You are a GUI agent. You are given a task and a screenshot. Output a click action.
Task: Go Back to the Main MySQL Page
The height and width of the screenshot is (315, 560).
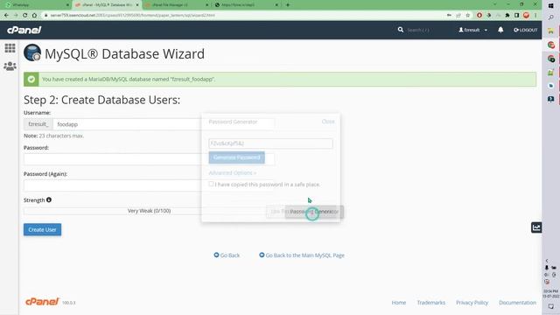tap(302, 255)
